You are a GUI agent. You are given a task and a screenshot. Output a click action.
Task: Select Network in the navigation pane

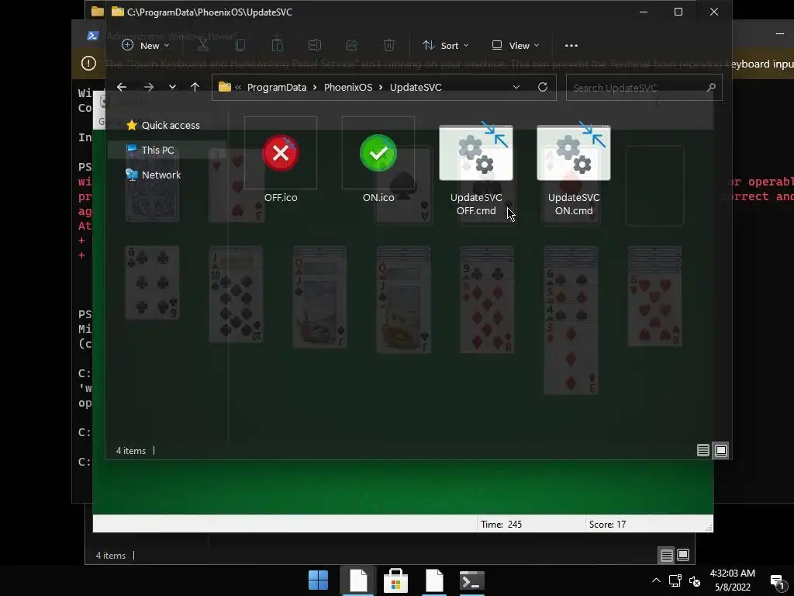[x=154, y=175]
